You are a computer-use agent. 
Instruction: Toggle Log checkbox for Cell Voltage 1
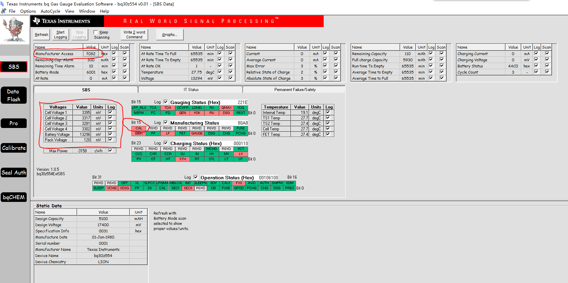[110, 112]
